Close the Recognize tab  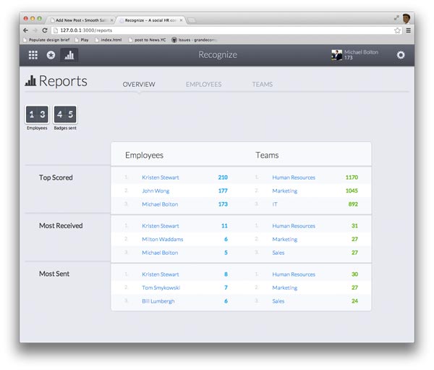point(181,20)
